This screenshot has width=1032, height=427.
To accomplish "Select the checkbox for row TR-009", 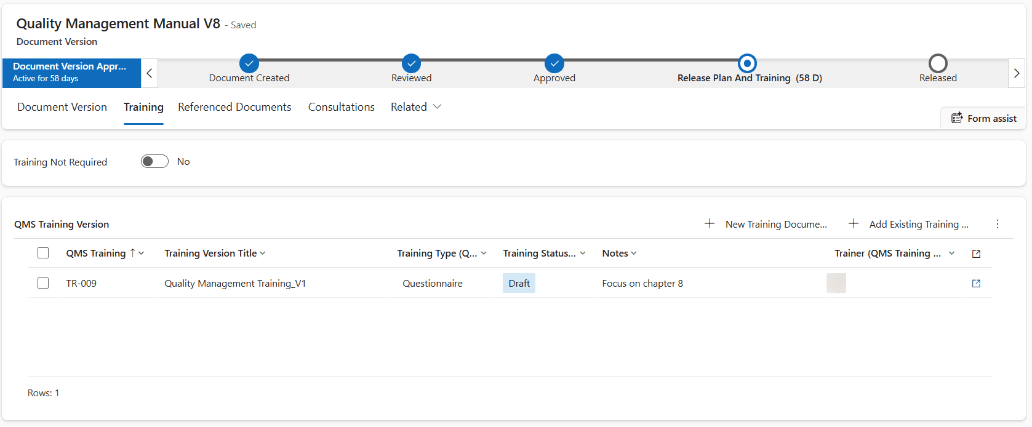I will tap(43, 283).
